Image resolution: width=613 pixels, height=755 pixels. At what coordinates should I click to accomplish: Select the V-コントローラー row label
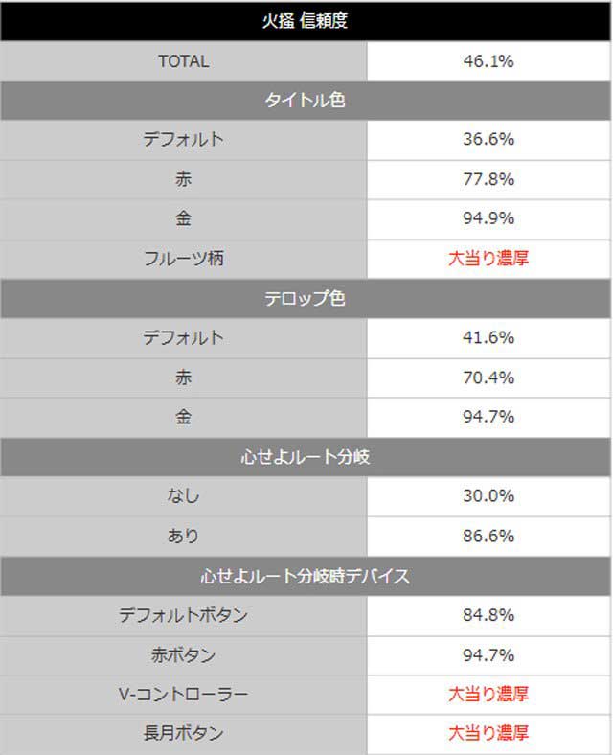point(183,694)
